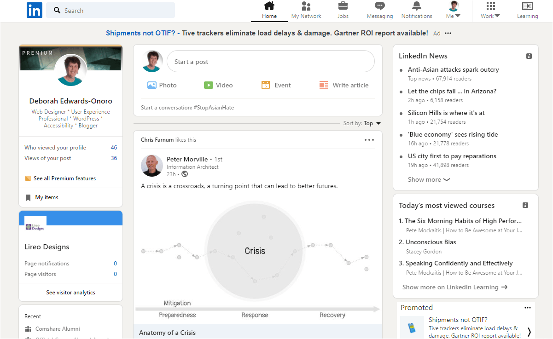Click the Start a post field

point(271,62)
